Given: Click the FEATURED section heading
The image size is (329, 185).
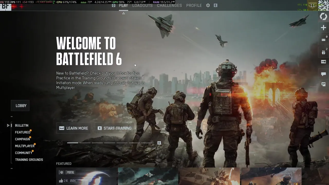Looking at the screenshot, I should (64, 164).
